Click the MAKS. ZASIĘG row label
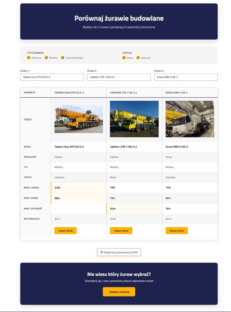The image size is (231, 312). [x=31, y=198]
